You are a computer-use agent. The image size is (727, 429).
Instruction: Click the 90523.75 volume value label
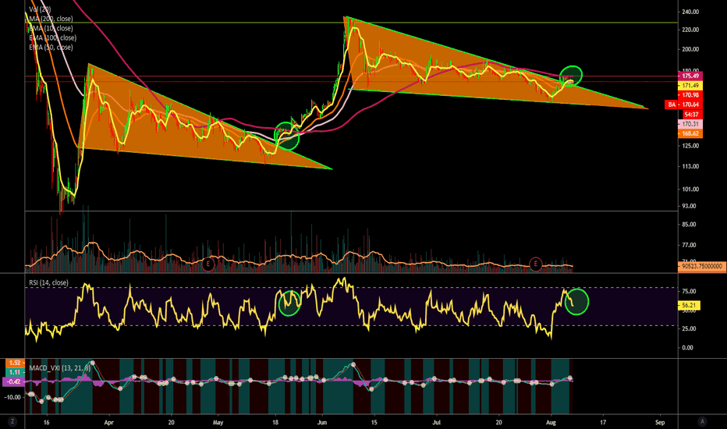pyautogui.click(x=702, y=267)
